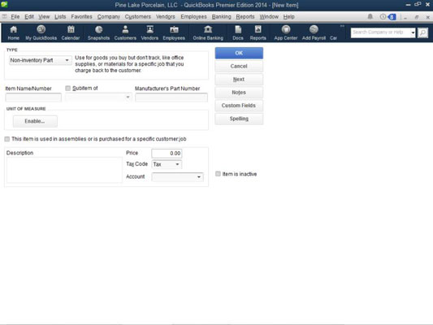Open the Vendors center icon
Viewport: 433px width, 325px height.
pyautogui.click(x=149, y=32)
